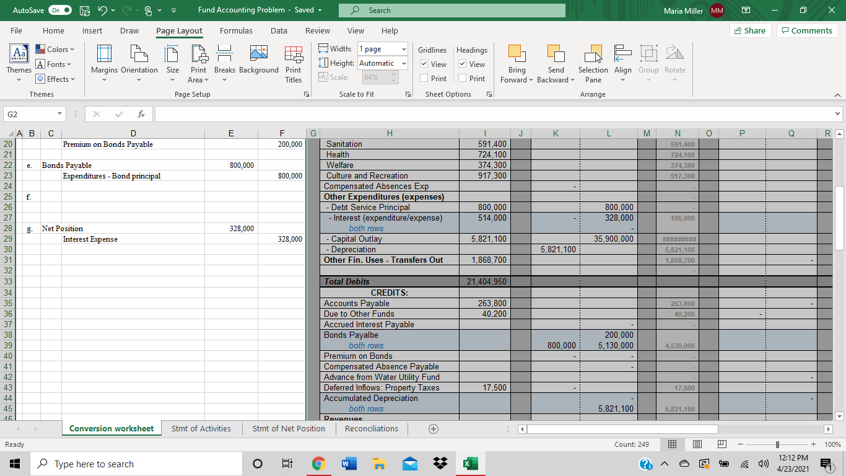Click the Share button

pyautogui.click(x=749, y=30)
